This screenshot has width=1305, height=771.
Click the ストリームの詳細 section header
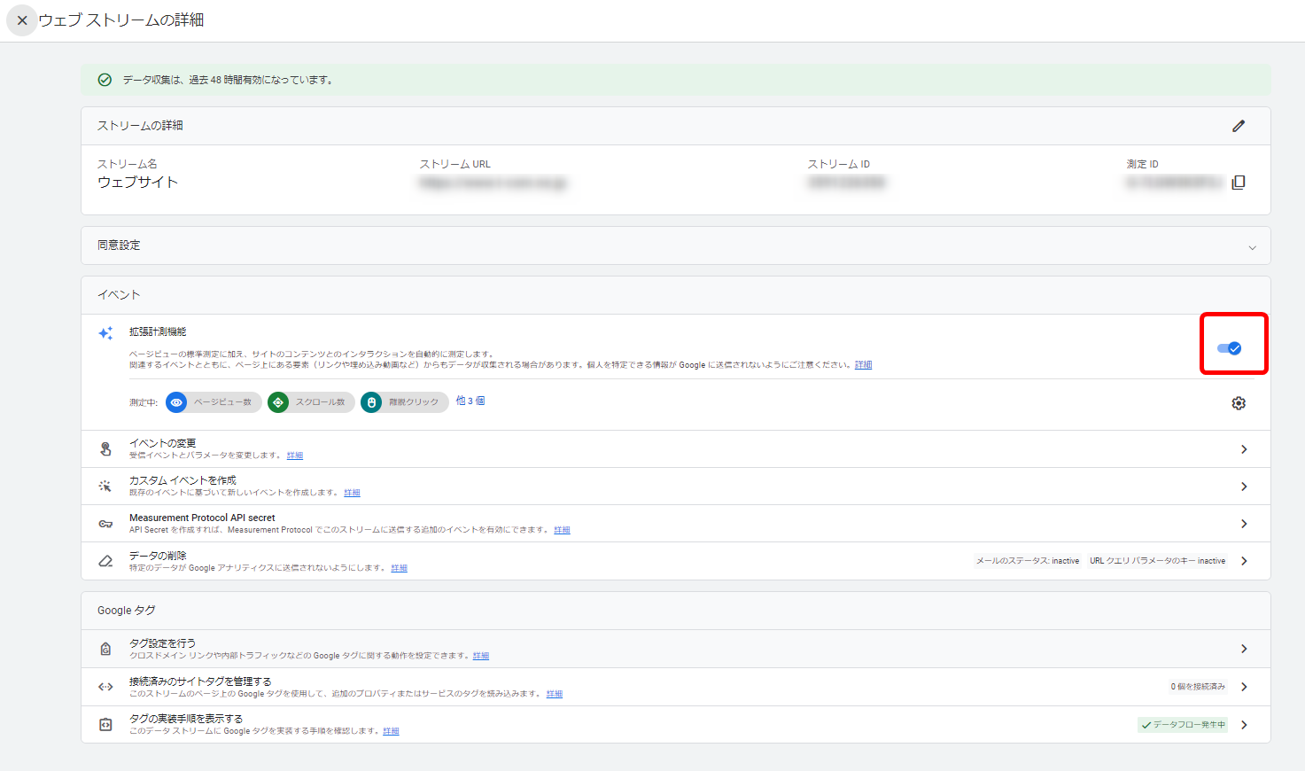[140, 126]
